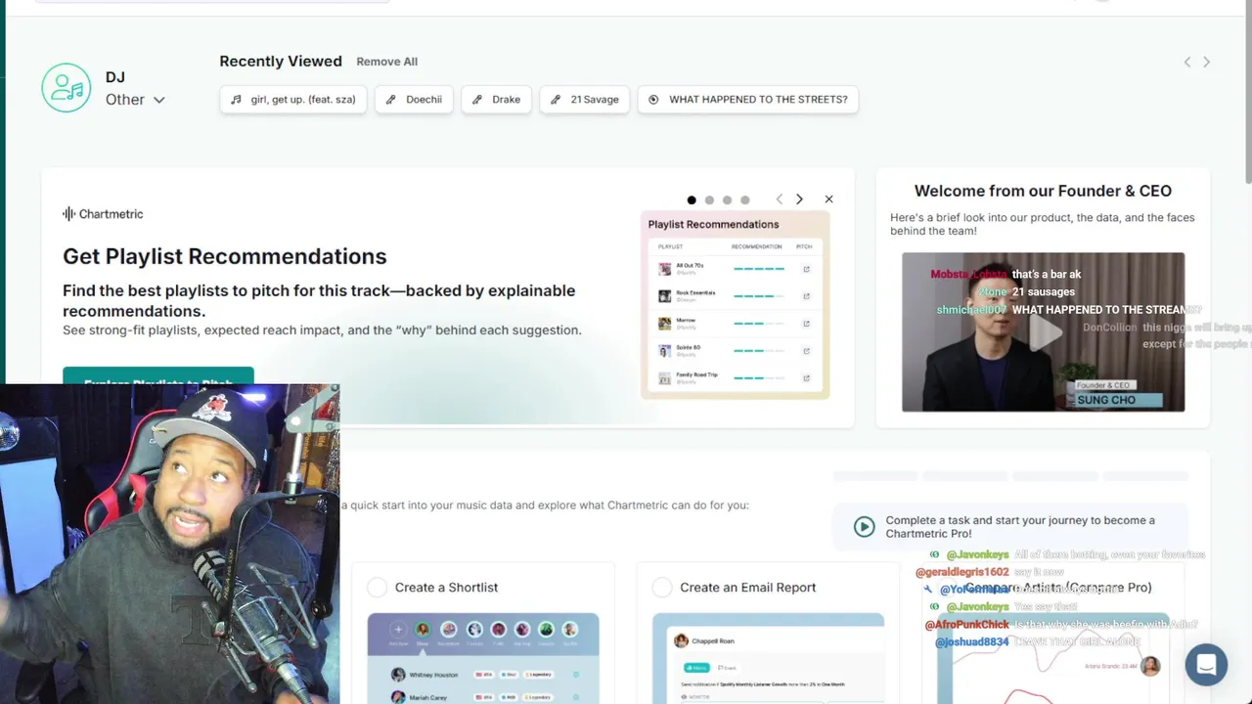
Task: Play the Founder & CEO welcome video
Action: click(x=1044, y=332)
